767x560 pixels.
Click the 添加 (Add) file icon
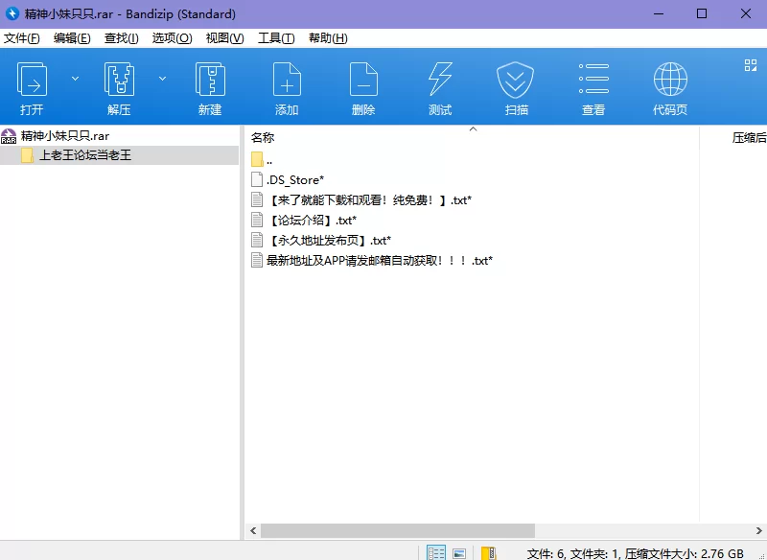point(287,81)
